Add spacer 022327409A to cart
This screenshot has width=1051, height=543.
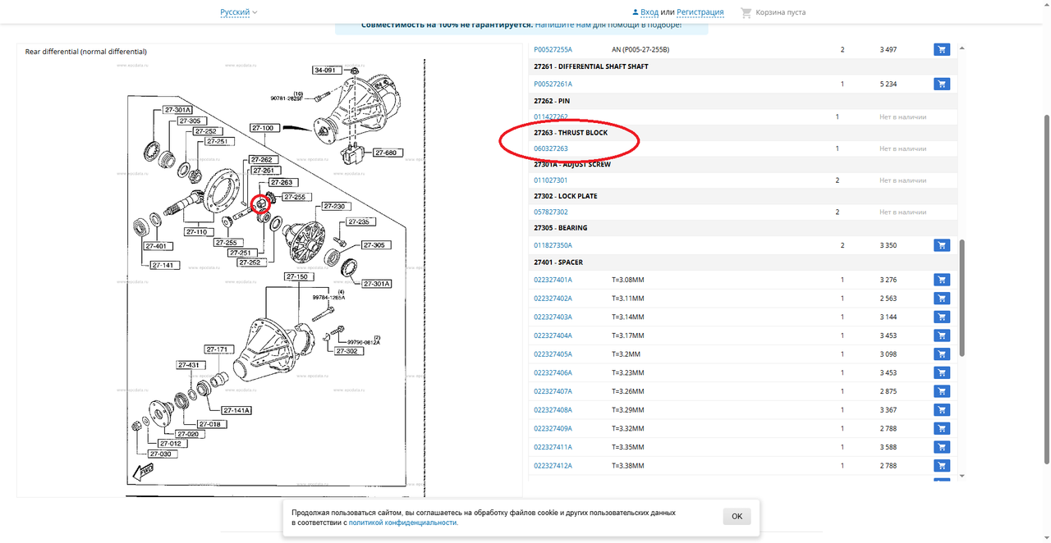coord(942,428)
